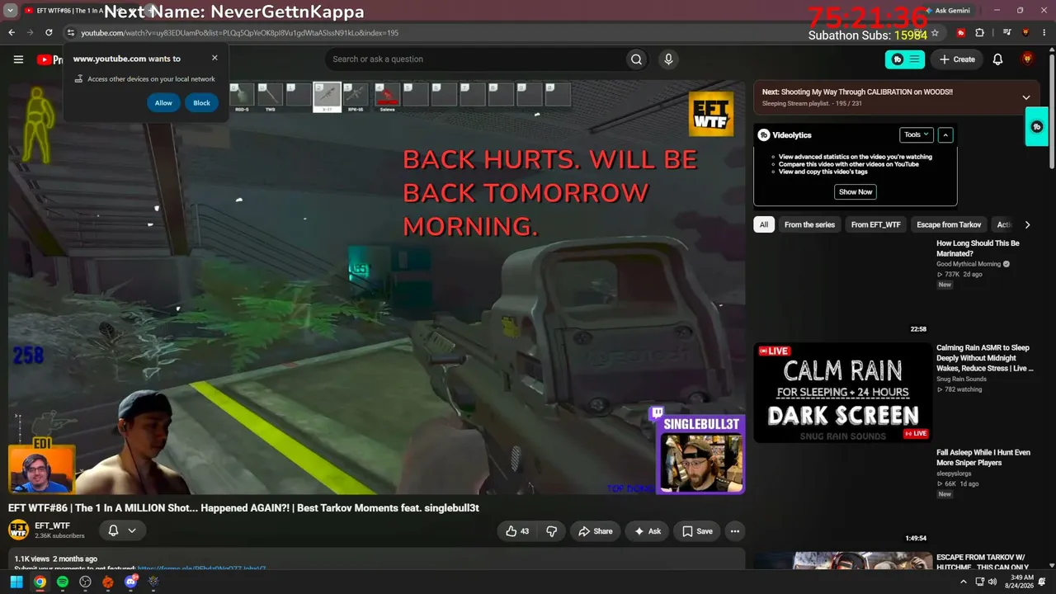
Task: Open the EFT_WTF channel avatar
Action: [19, 530]
